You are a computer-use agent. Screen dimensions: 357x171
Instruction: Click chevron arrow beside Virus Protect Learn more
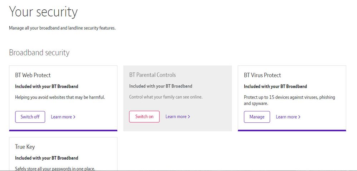[299, 117]
